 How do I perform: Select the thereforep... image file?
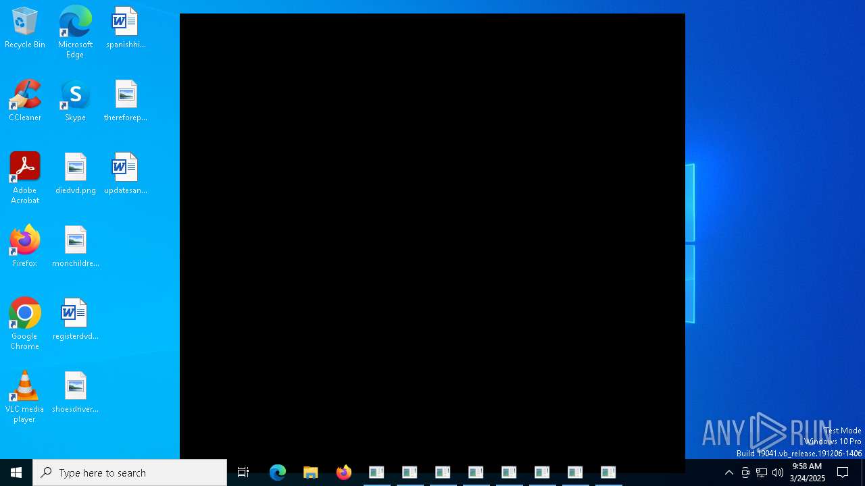click(126, 101)
